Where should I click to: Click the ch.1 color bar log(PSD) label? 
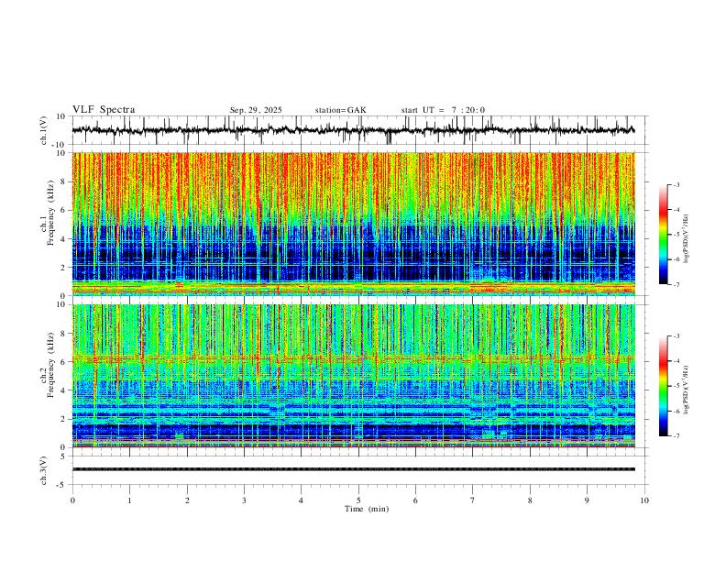[x=687, y=239]
